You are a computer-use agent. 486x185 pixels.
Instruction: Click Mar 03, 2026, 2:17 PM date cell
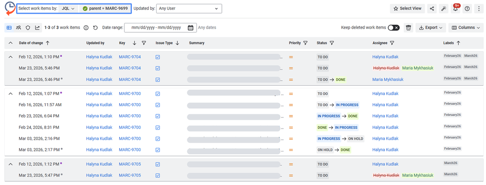pyautogui.click(x=39, y=150)
